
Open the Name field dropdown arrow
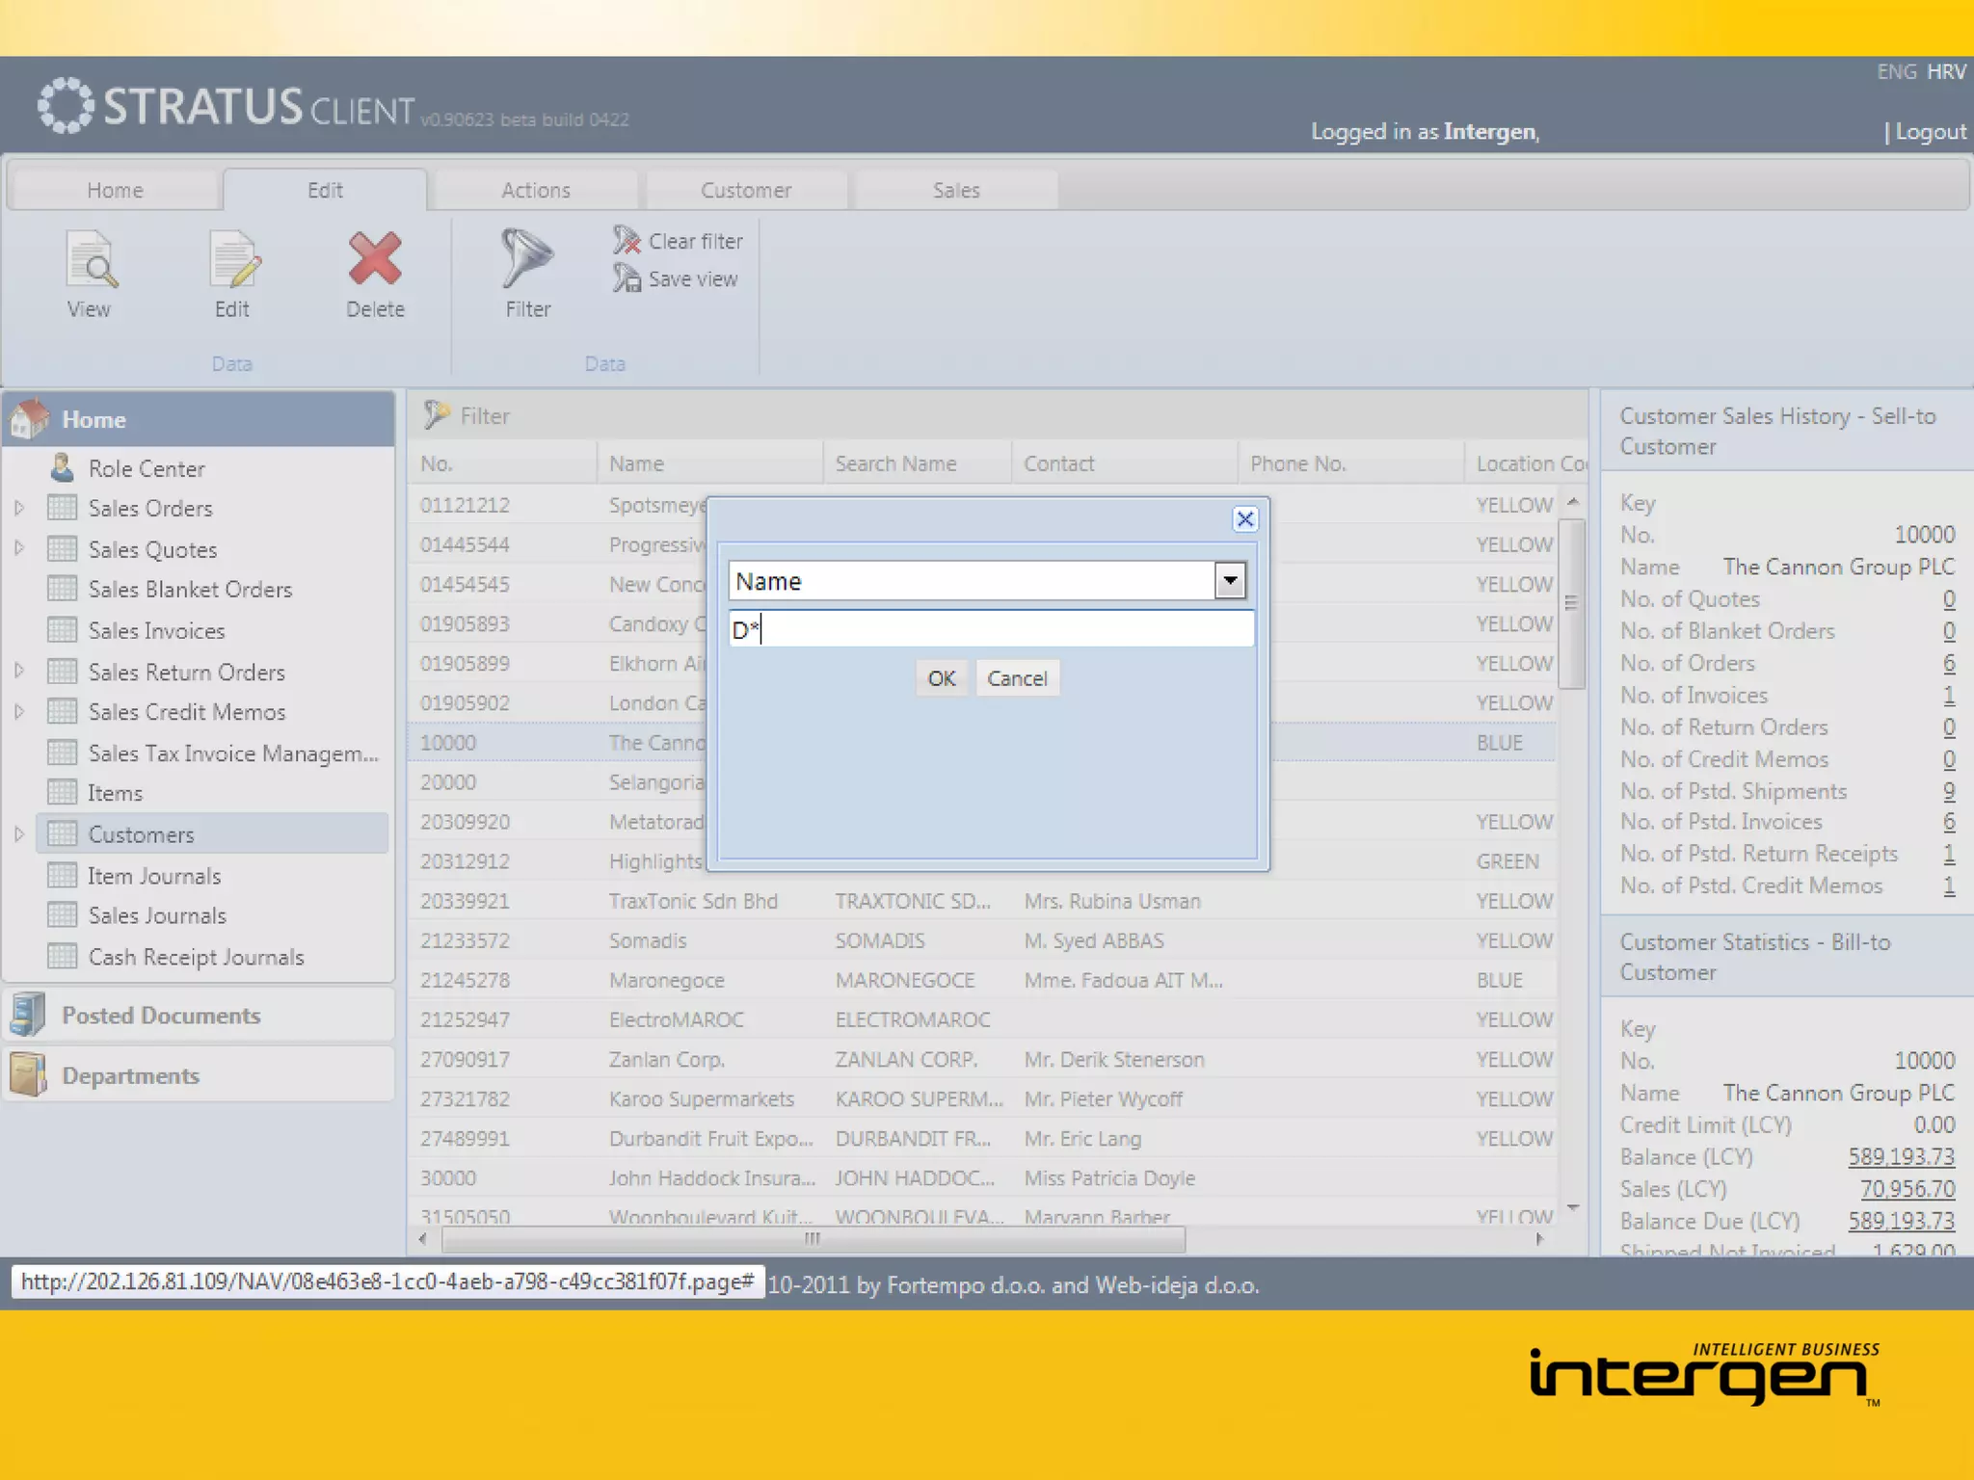tap(1229, 581)
